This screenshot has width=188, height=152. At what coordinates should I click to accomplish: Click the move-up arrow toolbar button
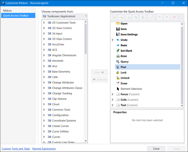pos(160,17)
